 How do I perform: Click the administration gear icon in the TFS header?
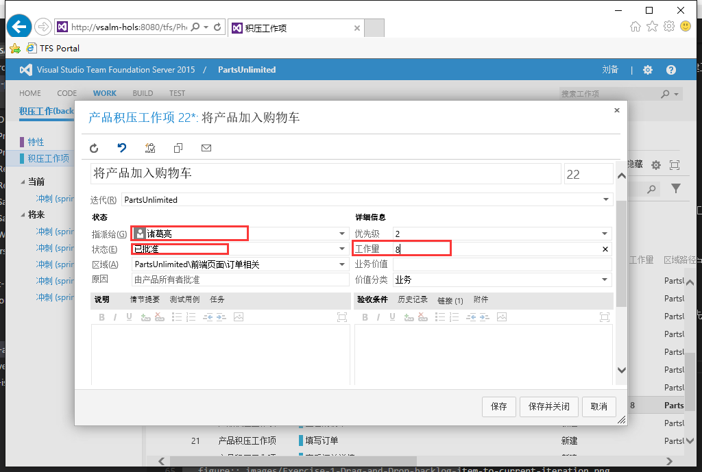(648, 70)
